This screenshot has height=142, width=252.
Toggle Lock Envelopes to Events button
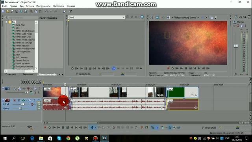[170, 127]
